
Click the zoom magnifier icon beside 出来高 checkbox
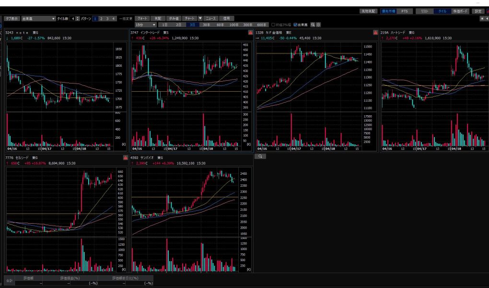[x=313, y=24]
